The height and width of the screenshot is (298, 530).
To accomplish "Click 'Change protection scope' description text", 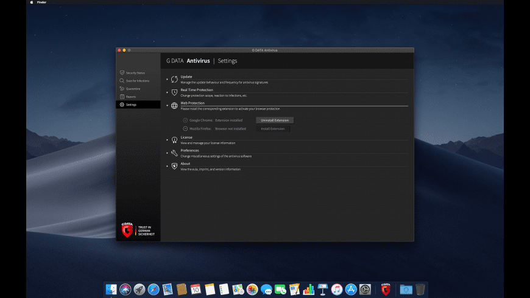I will coord(214,95).
